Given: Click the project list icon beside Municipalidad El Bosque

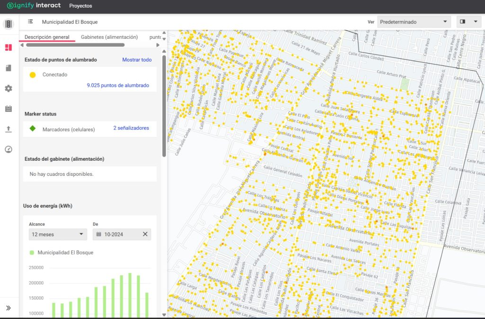Looking at the screenshot, I should point(30,22).
